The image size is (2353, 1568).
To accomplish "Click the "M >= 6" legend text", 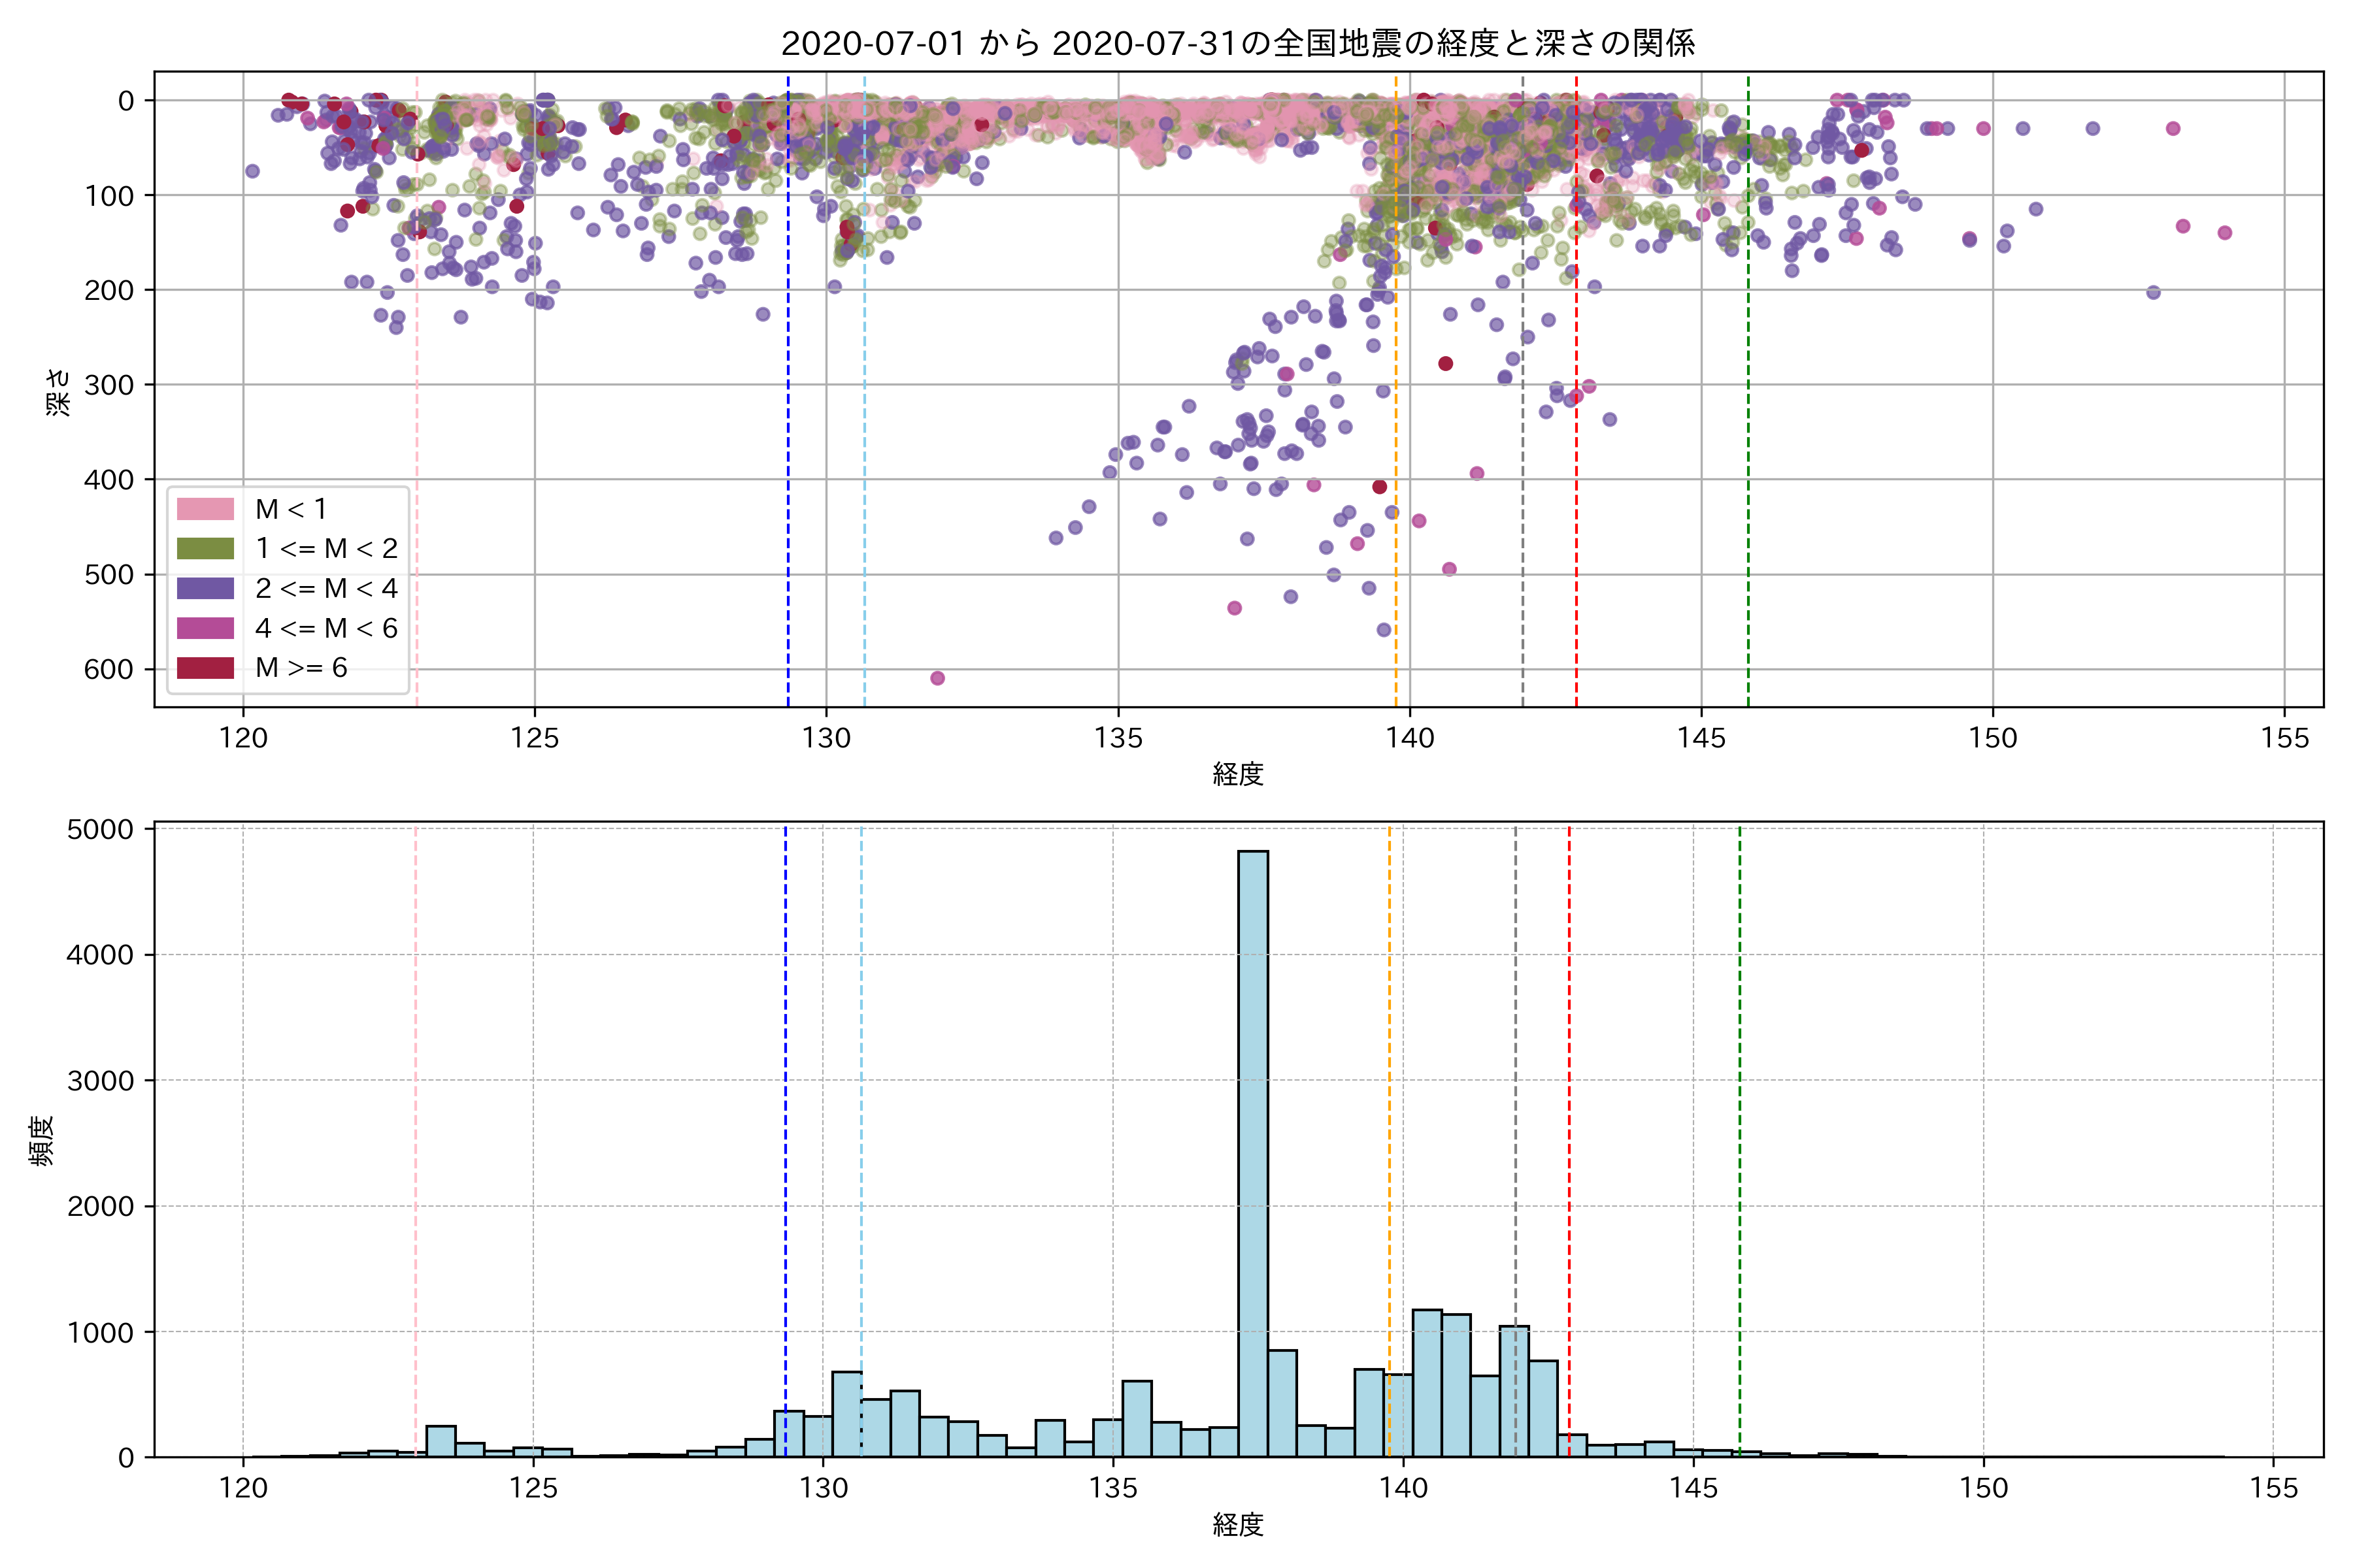I will tap(301, 668).
